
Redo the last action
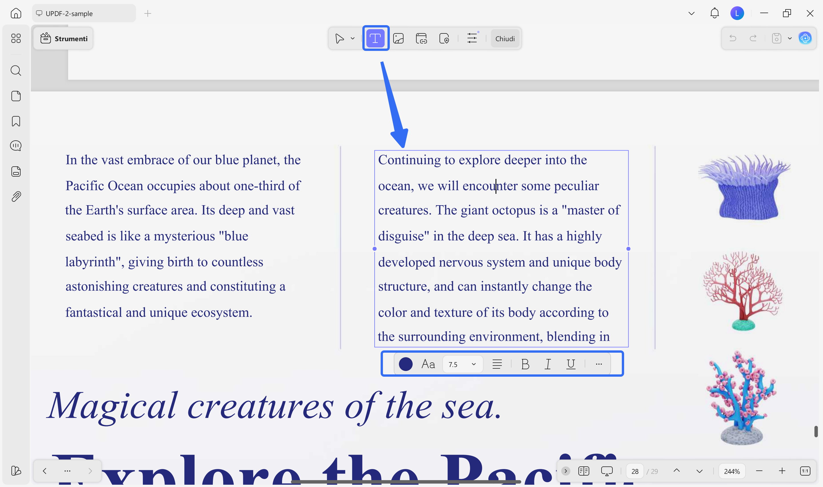[x=753, y=38]
